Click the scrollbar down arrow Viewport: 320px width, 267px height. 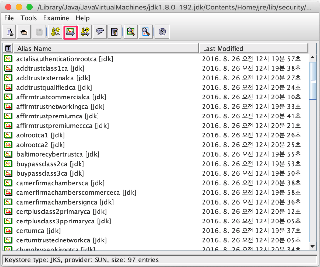[x=313, y=246]
